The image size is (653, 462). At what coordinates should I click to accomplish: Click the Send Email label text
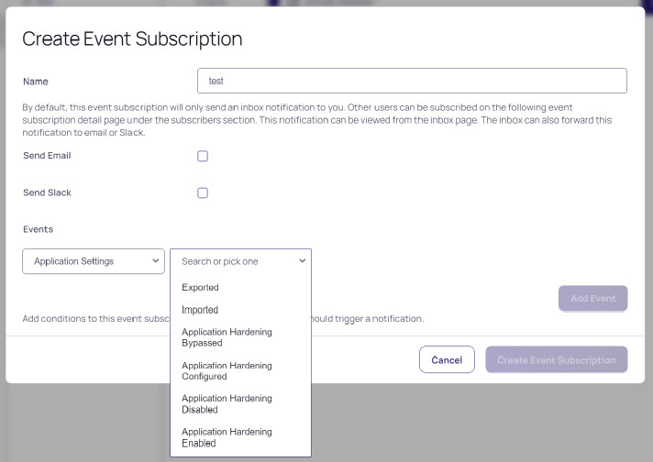pyautogui.click(x=47, y=156)
